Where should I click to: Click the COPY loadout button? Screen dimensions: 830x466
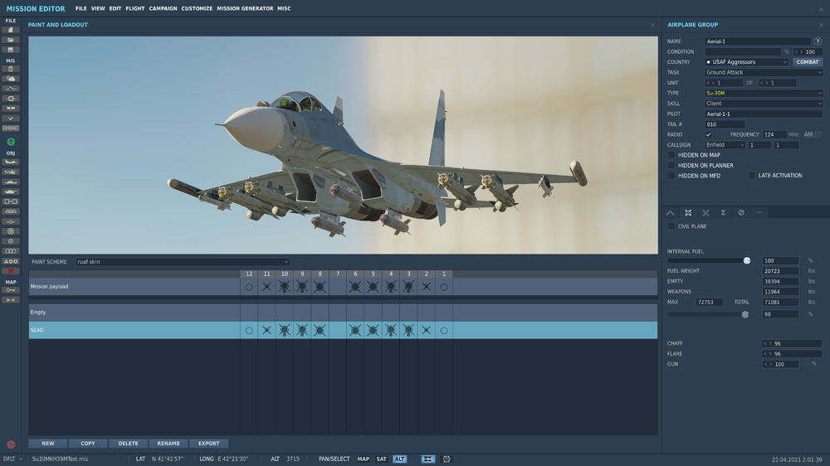coord(88,444)
